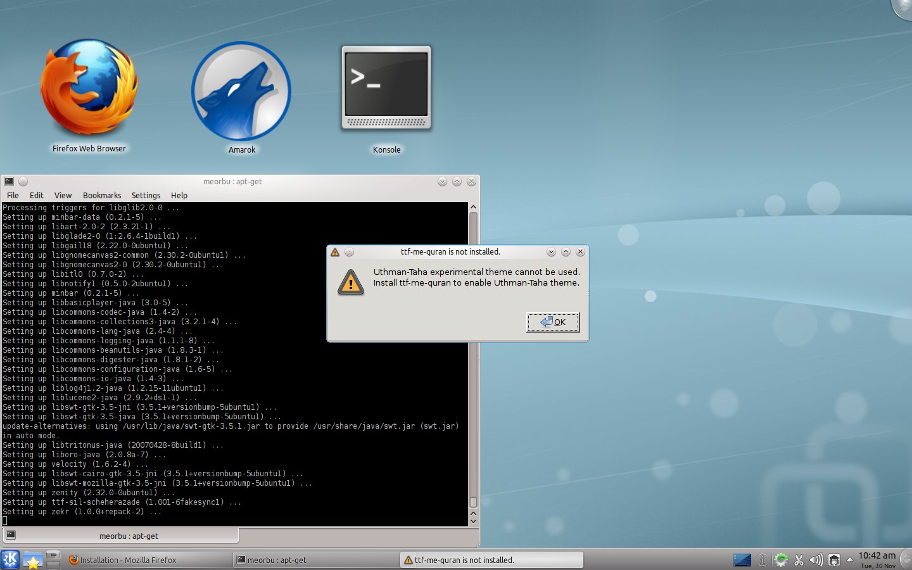
Task: Open the update notifier gear in the tray
Action: click(x=780, y=559)
